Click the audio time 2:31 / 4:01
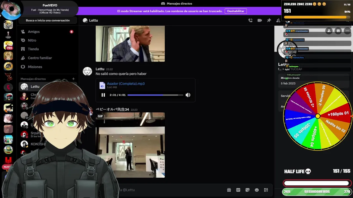353x198 pixels. (x=117, y=95)
